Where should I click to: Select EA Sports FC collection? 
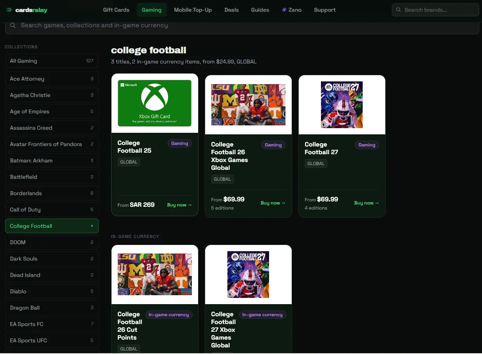(x=52, y=324)
